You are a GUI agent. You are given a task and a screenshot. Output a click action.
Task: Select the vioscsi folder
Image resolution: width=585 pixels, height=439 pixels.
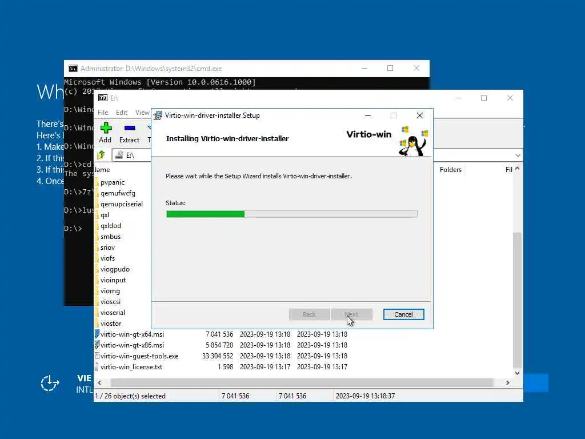point(110,302)
